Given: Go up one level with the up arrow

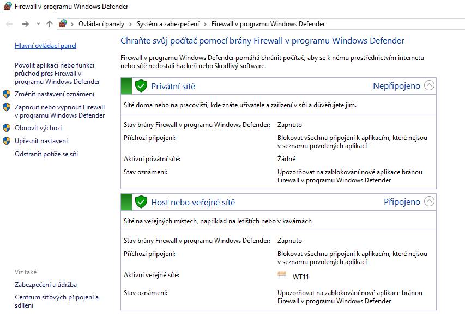Looking at the screenshot, I should tap(50, 24).
